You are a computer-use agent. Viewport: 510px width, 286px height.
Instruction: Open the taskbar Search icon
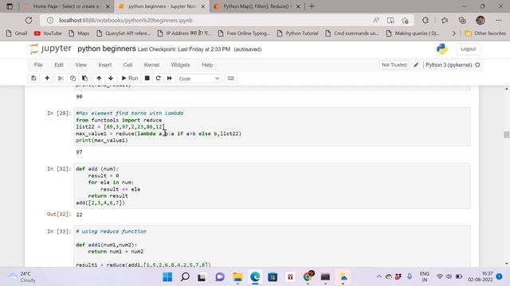[x=185, y=277]
